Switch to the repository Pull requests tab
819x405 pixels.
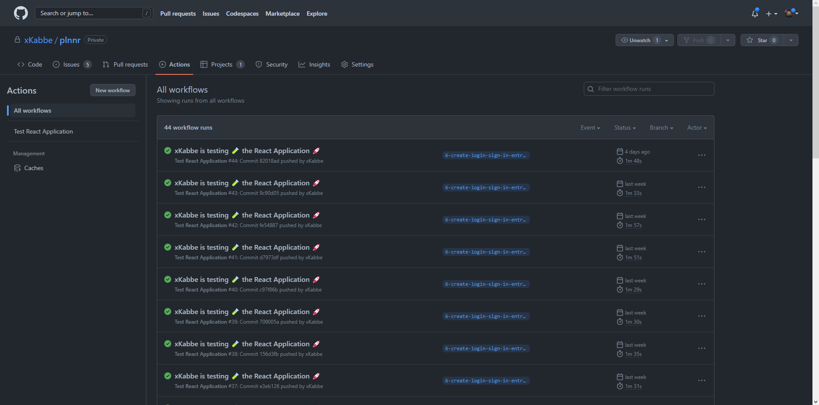[125, 64]
